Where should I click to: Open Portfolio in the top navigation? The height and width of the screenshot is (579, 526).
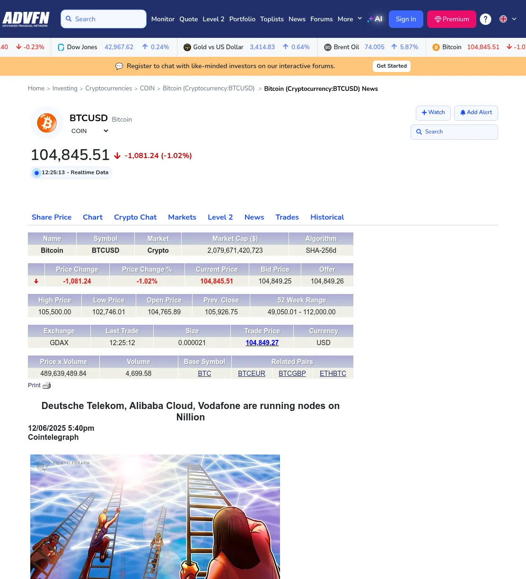click(242, 19)
